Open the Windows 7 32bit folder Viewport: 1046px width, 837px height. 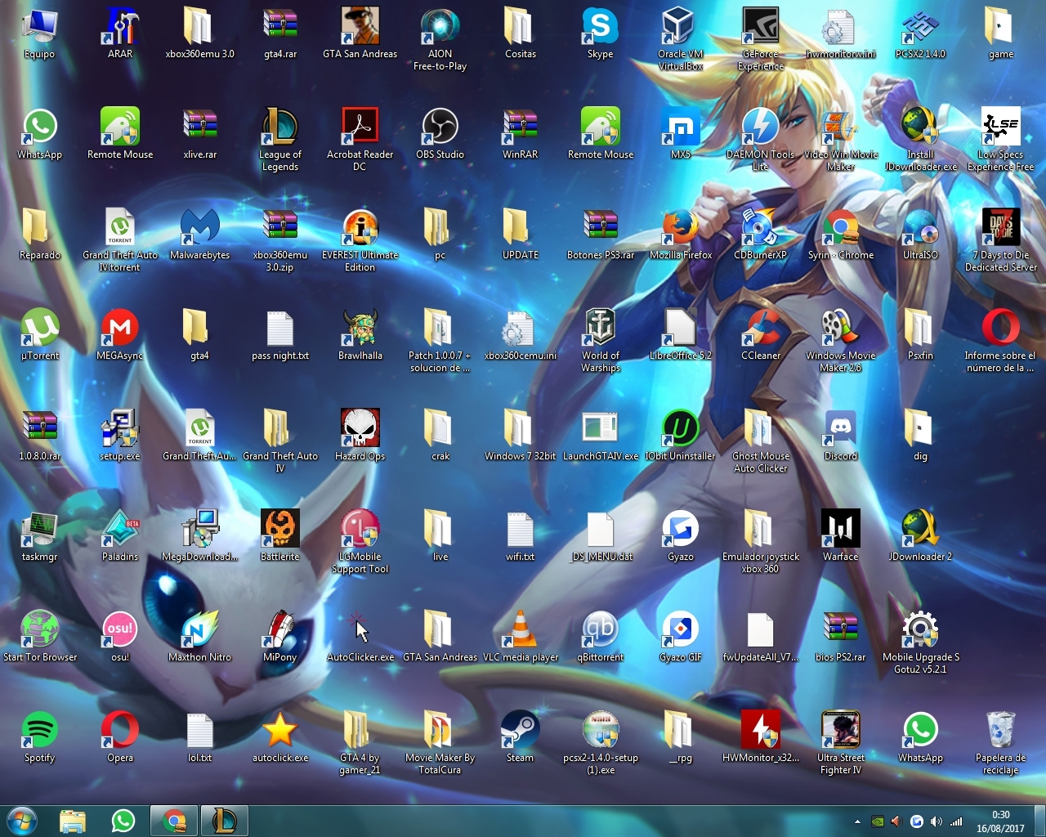(520, 427)
